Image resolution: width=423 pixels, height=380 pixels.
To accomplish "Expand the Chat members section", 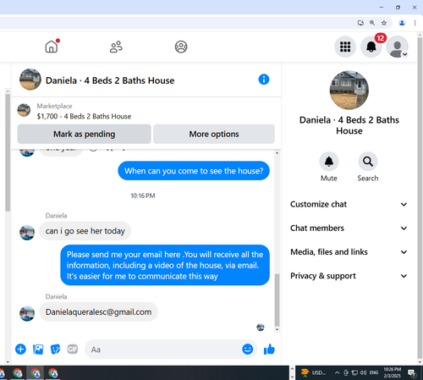I will click(349, 228).
